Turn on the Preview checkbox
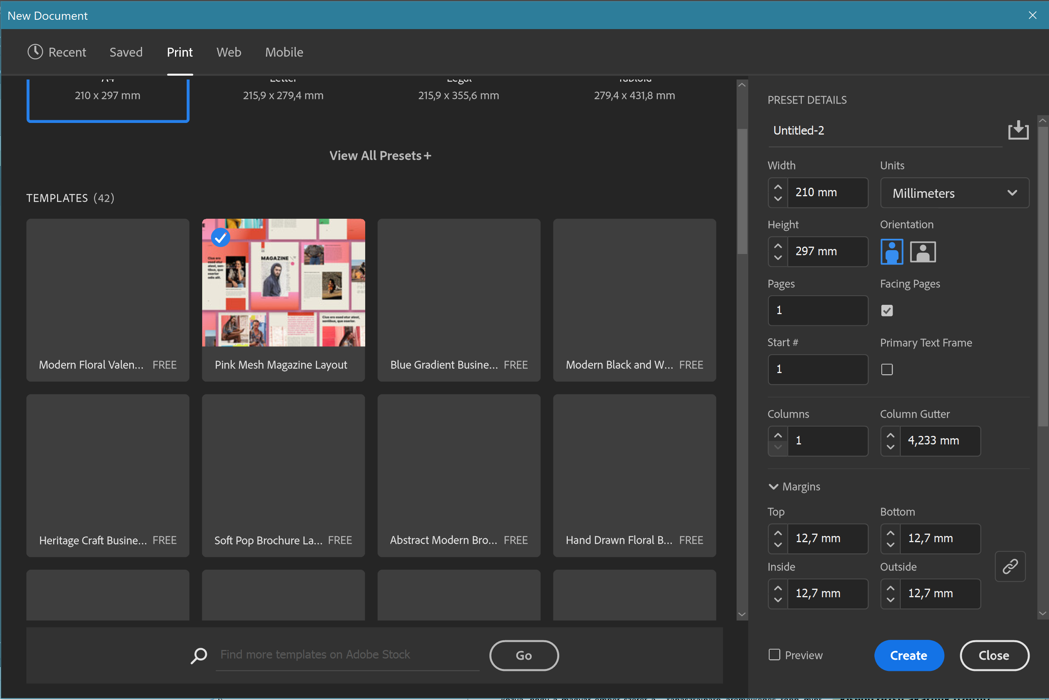This screenshot has width=1049, height=700. click(x=774, y=655)
